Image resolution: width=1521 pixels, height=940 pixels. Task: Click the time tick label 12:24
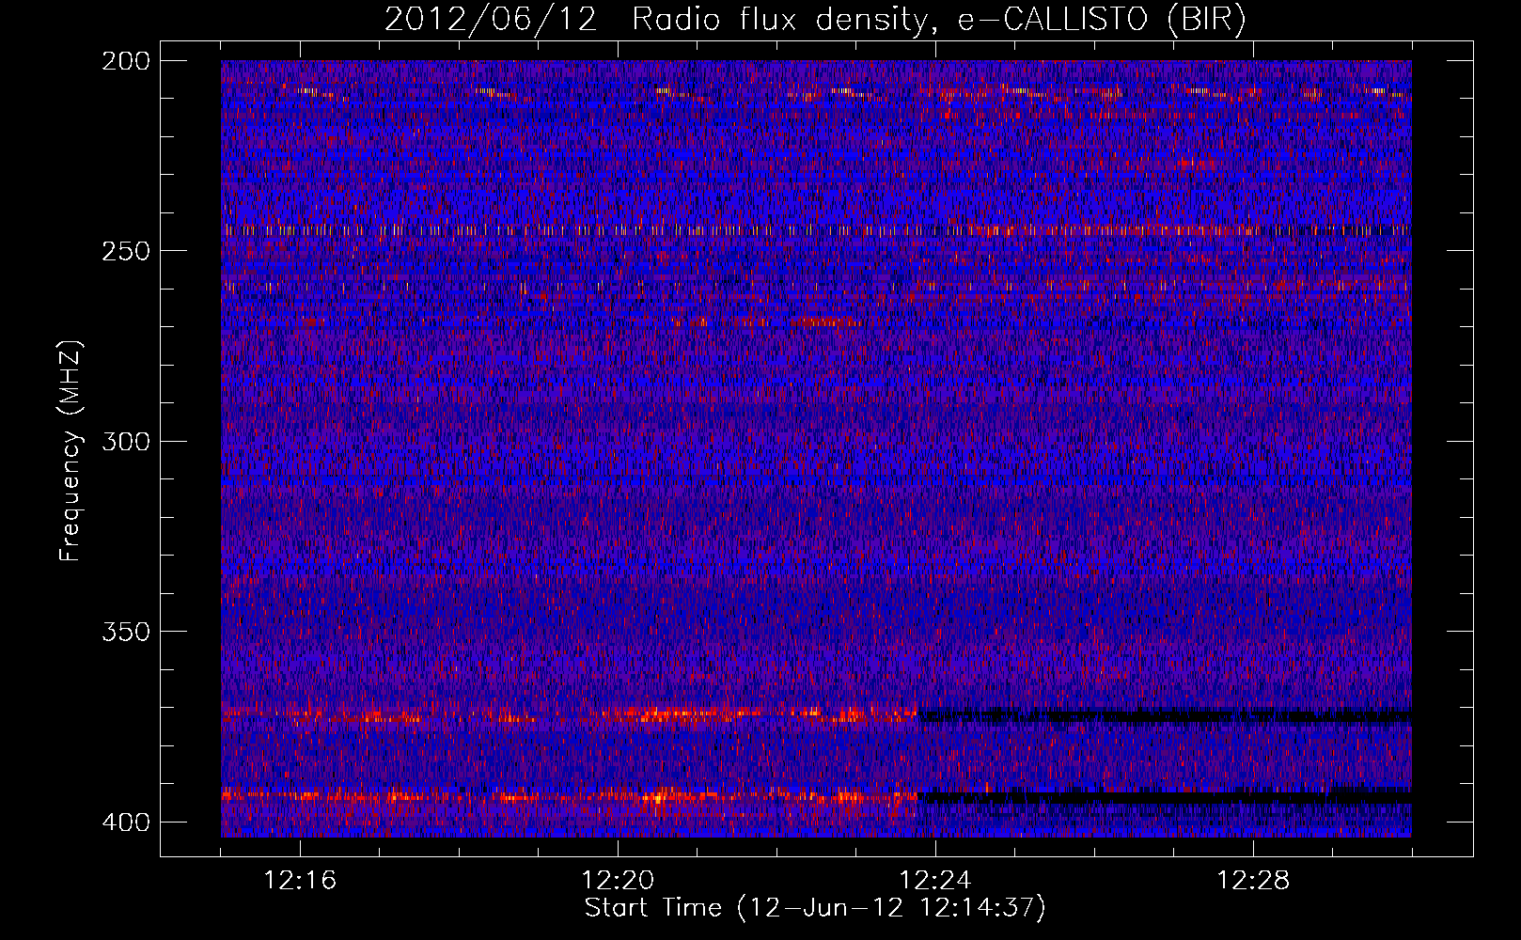pos(935,881)
